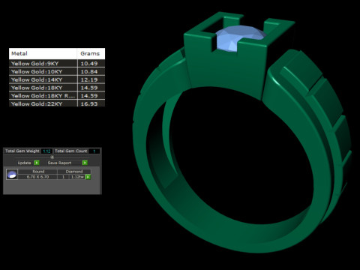Click the 6.70 X 6.70 size cell
This screenshot has width=360, height=270.
pyautogui.click(x=37, y=177)
